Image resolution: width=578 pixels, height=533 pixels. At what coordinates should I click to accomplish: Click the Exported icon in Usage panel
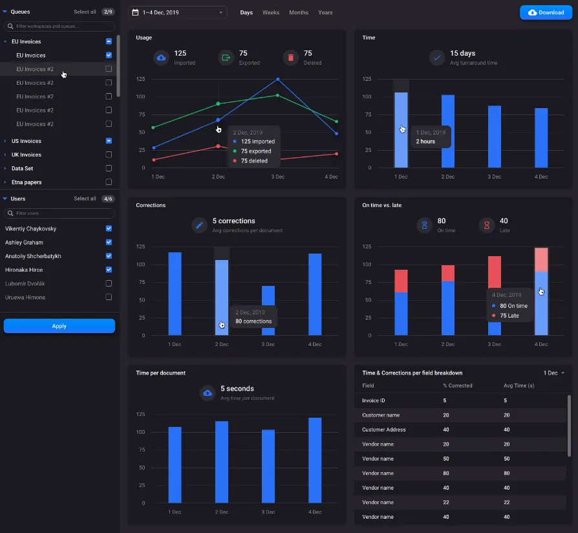(225, 58)
